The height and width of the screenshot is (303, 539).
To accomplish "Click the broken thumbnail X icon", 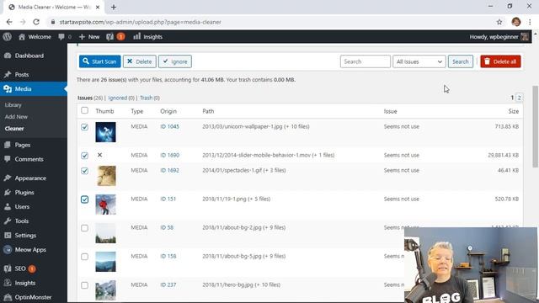I will click(x=99, y=155).
